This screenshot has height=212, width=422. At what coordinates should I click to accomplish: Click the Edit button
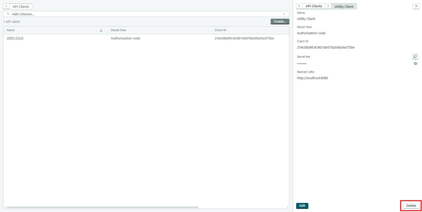click(302, 206)
